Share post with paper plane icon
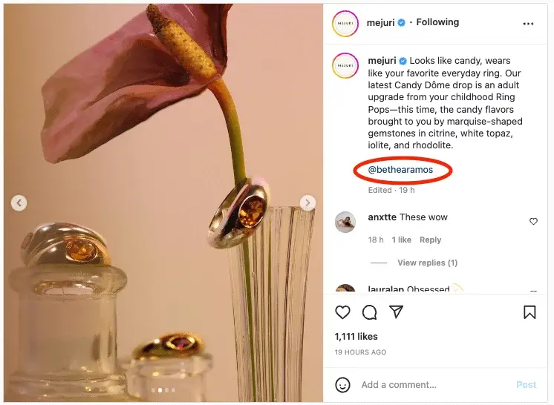 tap(397, 312)
